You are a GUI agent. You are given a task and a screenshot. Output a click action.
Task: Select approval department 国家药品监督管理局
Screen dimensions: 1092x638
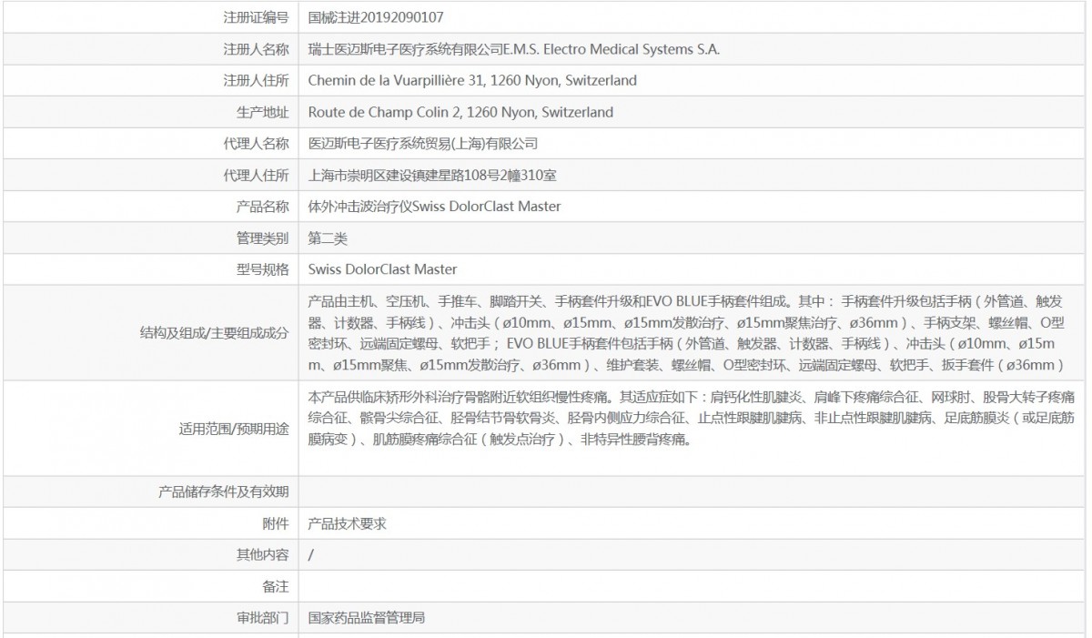[367, 618]
